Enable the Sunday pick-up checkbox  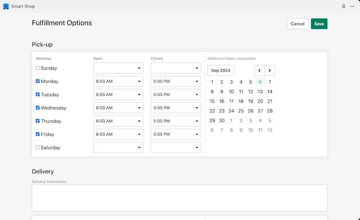[x=37, y=68]
